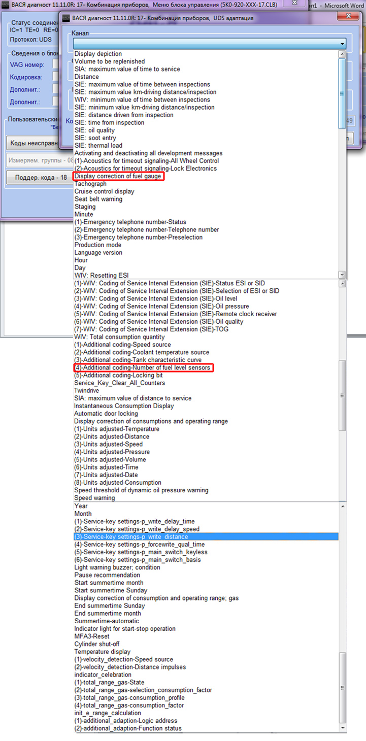
Task: Select 'WIV: Total consumption quantity'
Action: click(x=119, y=336)
